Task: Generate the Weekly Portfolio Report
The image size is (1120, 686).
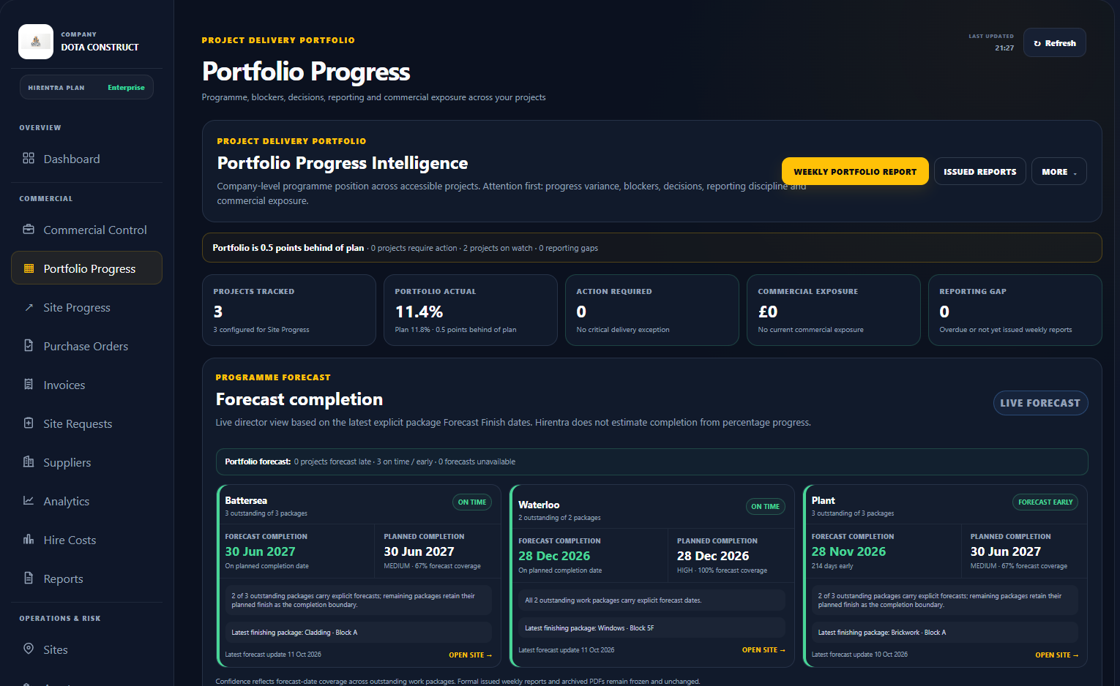Action: pos(855,172)
